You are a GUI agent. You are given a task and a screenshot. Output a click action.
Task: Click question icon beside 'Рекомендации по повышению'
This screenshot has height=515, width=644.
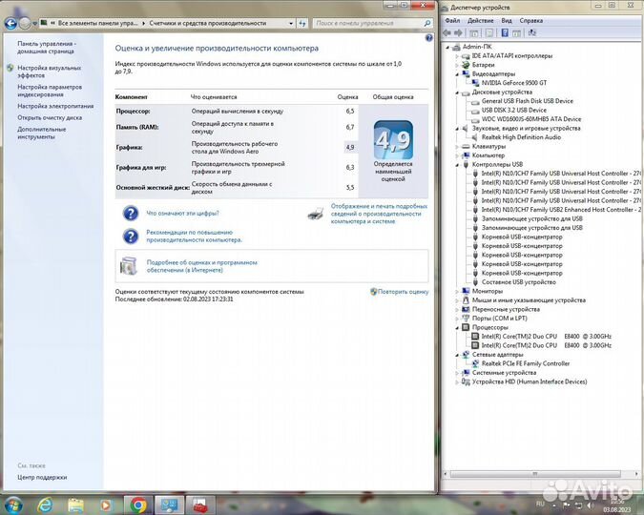131,237
